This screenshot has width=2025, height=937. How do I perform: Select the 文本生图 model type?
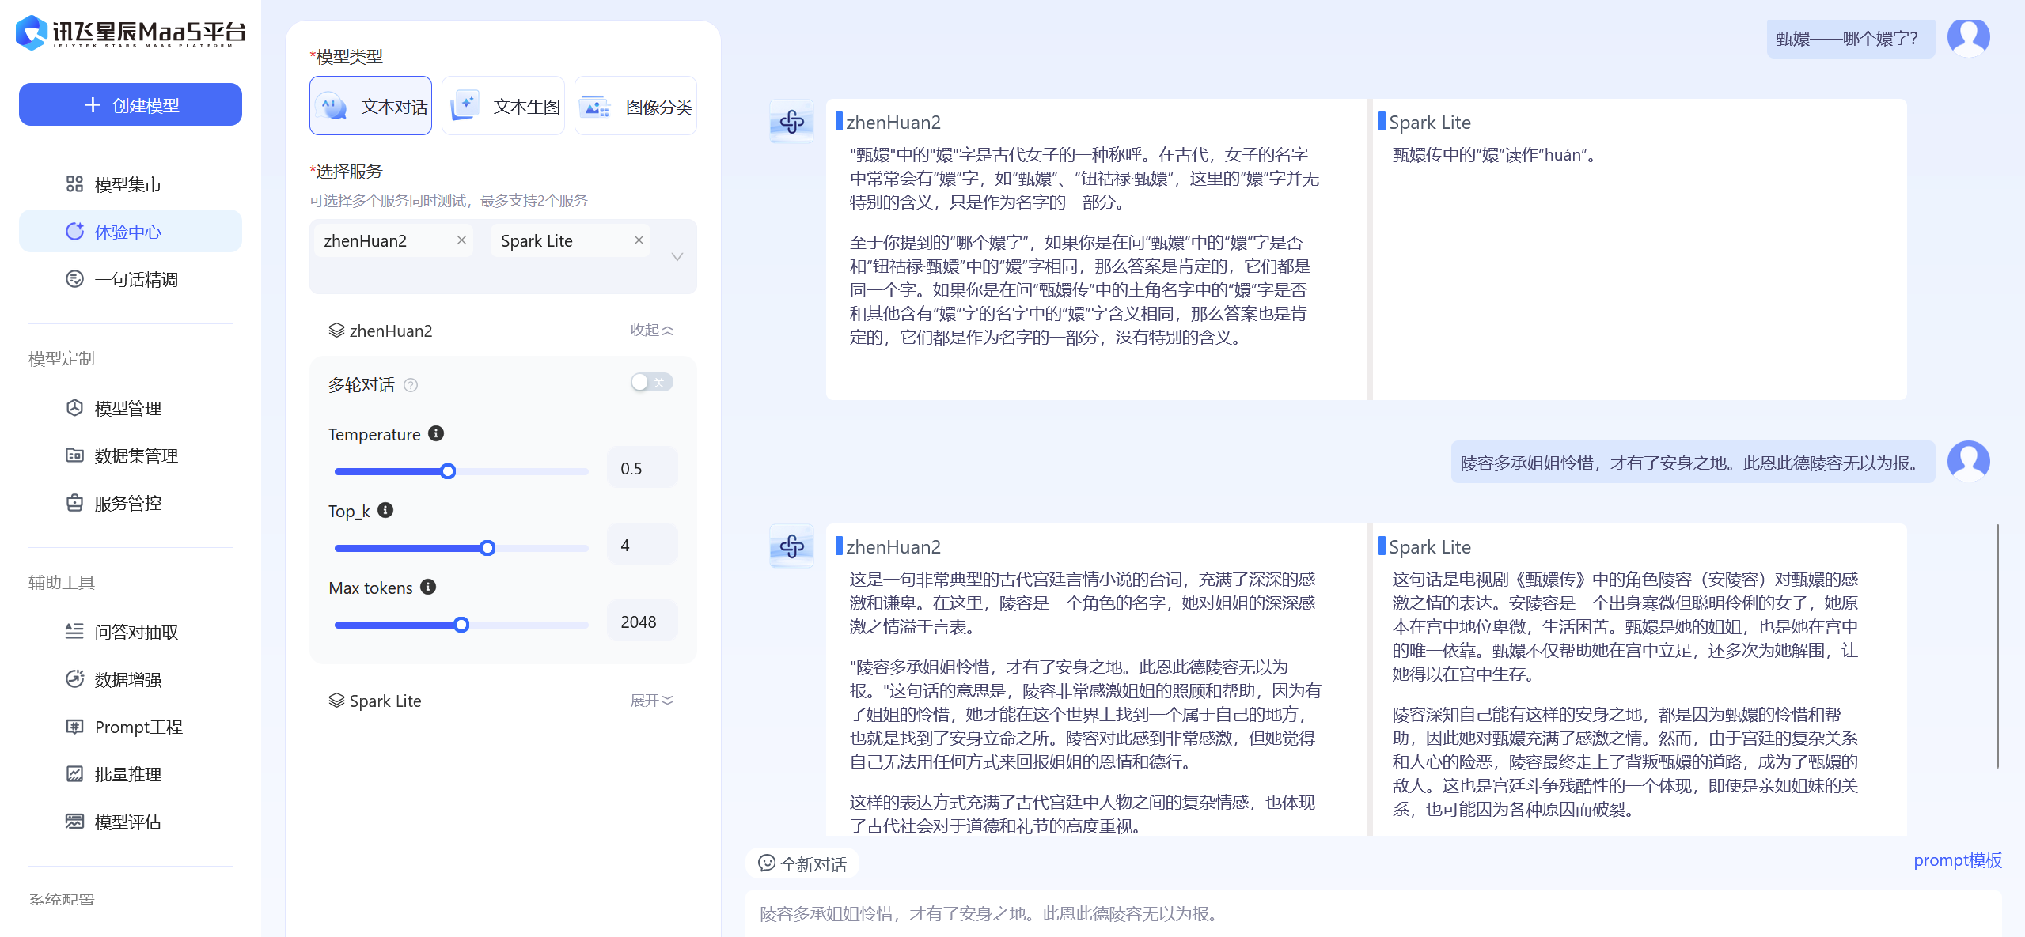[503, 106]
